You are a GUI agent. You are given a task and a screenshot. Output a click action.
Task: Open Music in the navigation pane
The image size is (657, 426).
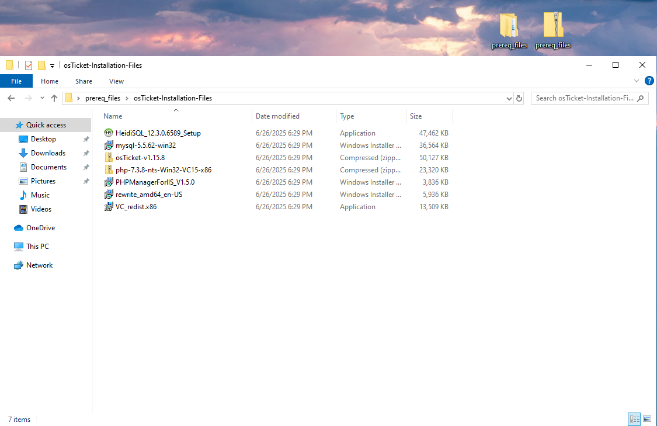click(x=40, y=195)
